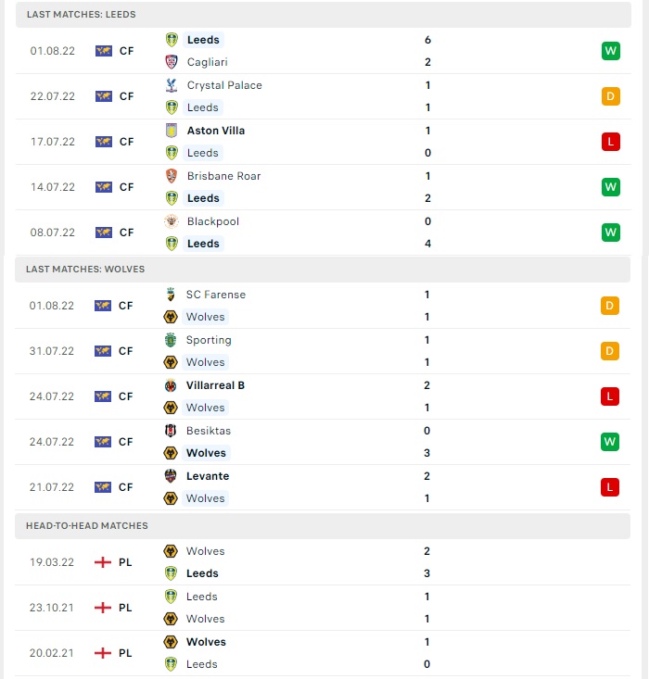Screen dimensions: 649x679
Task: Click the Sporting club logo
Action: [x=171, y=340]
